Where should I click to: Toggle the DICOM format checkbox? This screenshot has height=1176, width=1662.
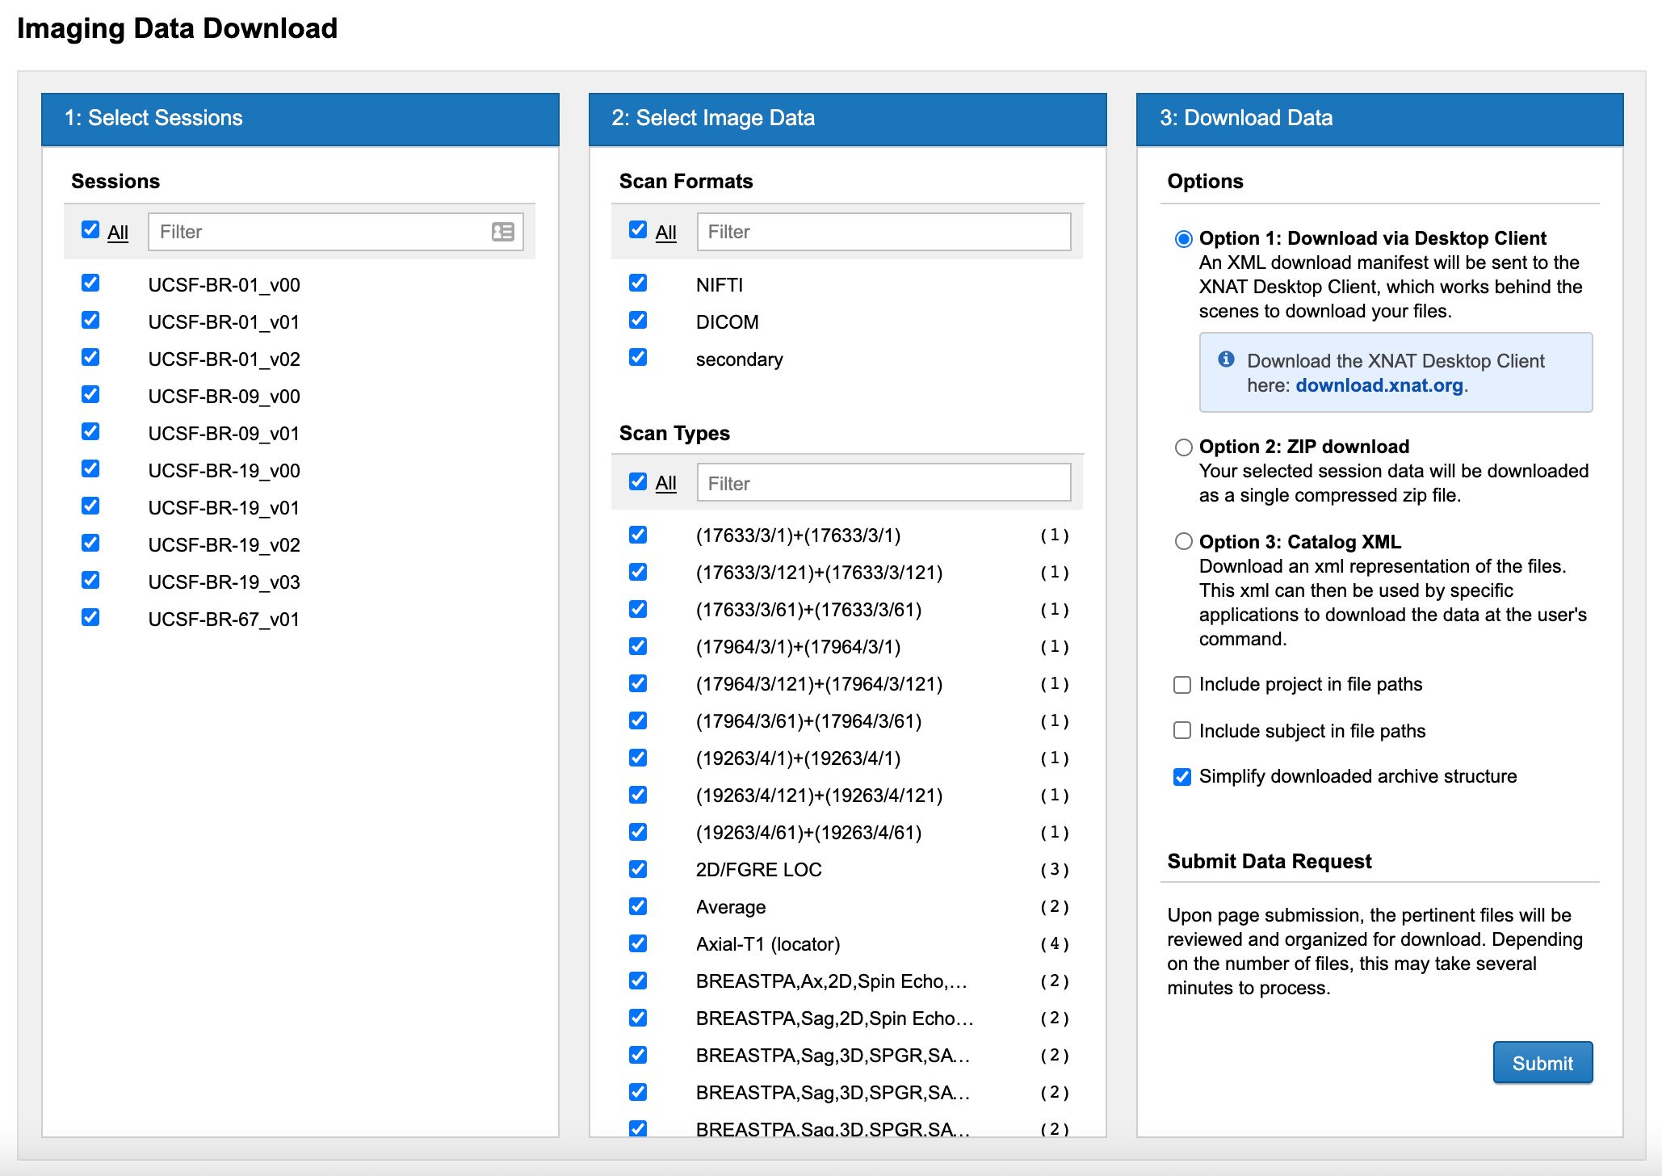[x=638, y=321]
